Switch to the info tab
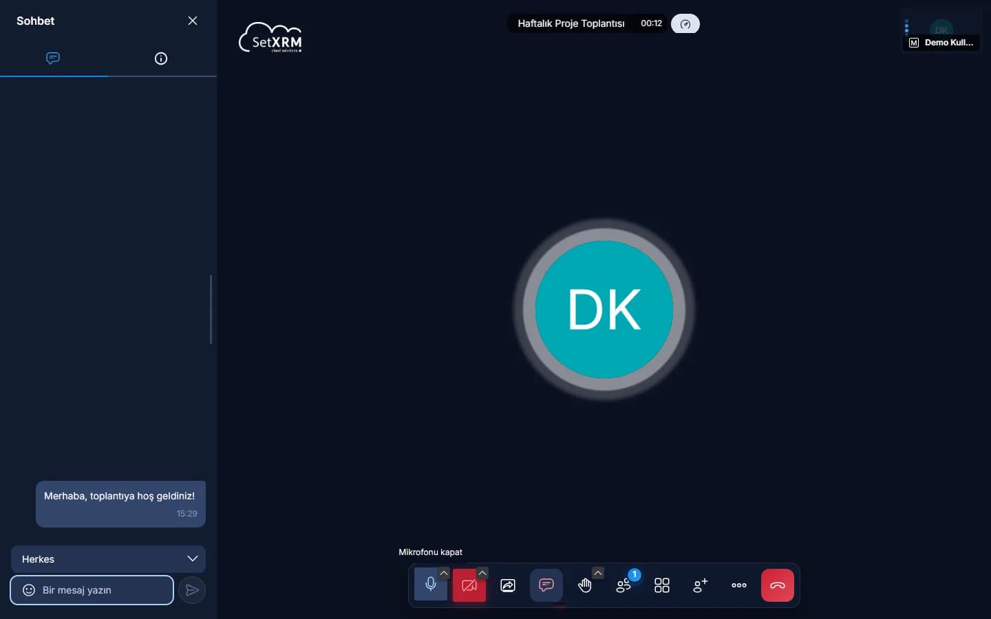991x619 pixels. coord(161,58)
